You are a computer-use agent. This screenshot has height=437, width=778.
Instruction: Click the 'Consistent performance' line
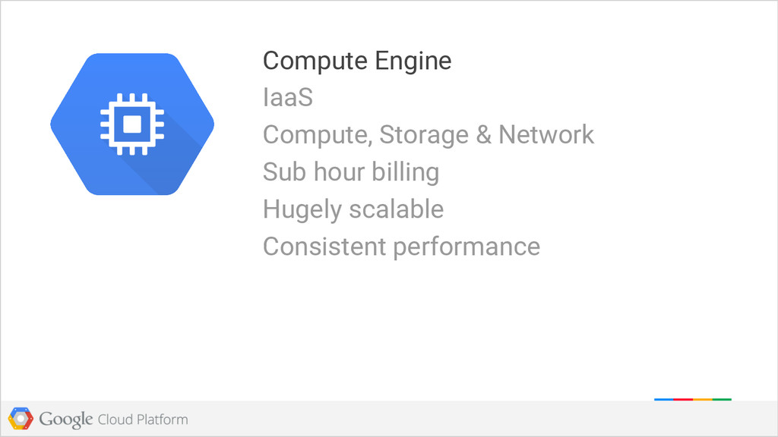pyautogui.click(x=400, y=246)
